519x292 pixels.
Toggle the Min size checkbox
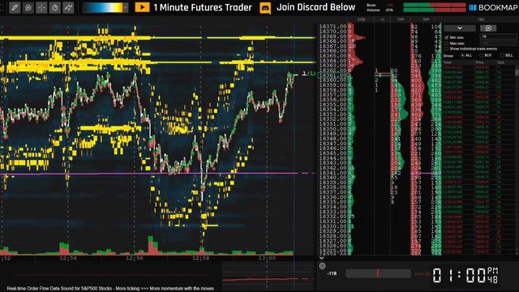447,37
